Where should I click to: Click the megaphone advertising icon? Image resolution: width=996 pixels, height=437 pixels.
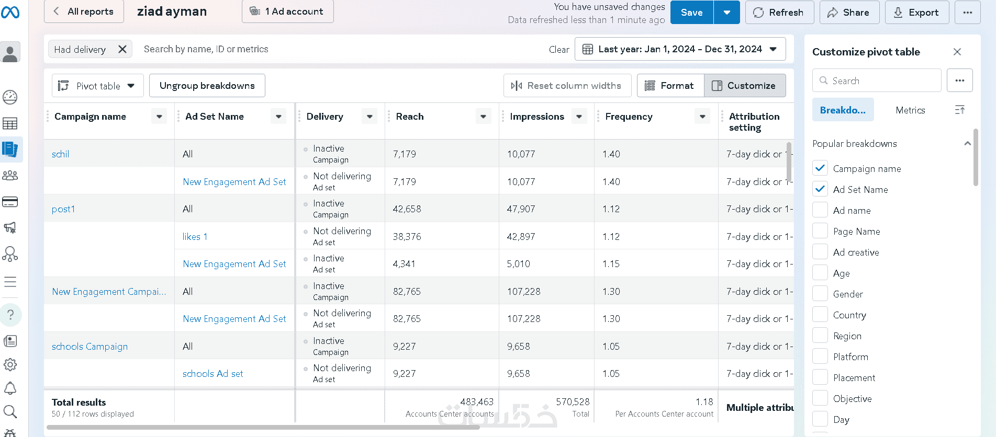click(10, 227)
